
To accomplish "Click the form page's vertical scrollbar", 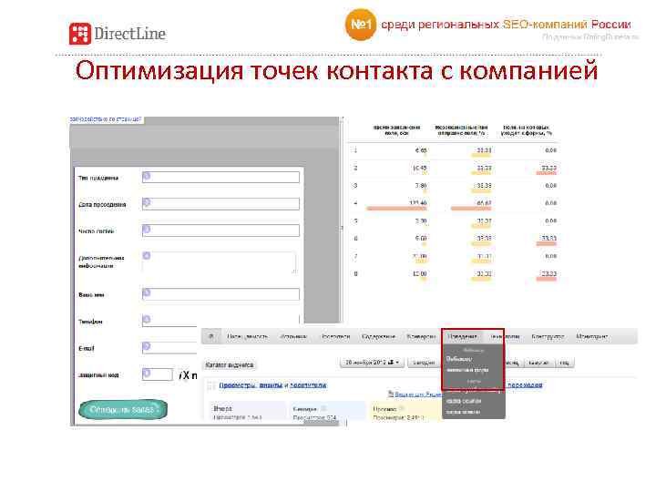I will coord(342,220).
